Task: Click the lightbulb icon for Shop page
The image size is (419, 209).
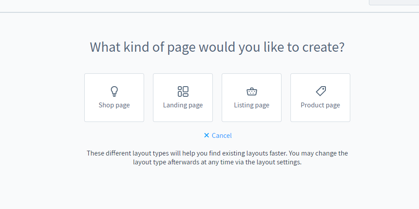Action: click(114, 91)
